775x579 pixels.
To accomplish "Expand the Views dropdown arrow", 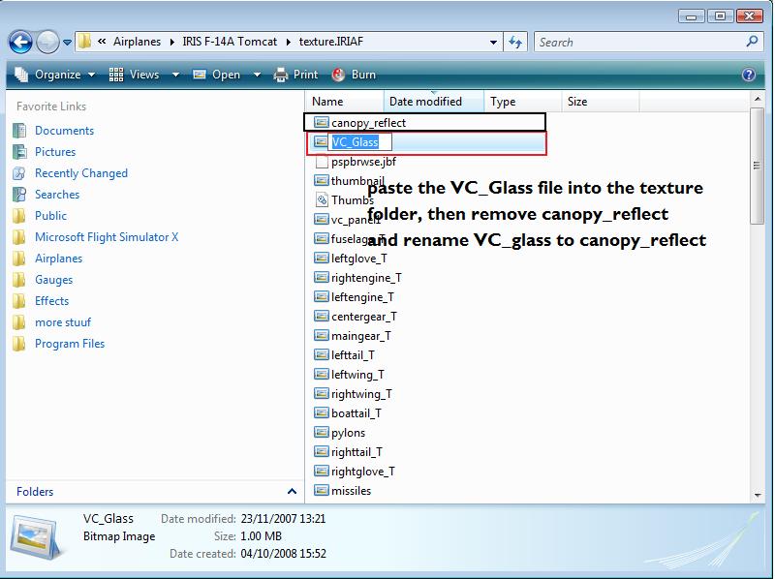I will (175, 76).
